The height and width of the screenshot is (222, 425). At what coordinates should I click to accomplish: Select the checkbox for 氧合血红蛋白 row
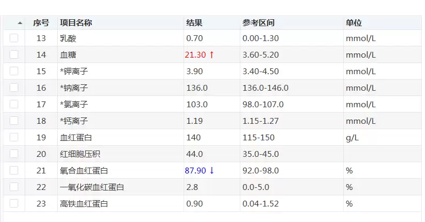(14, 170)
